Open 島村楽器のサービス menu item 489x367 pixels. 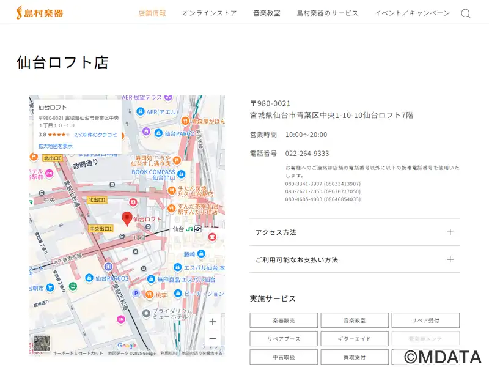click(328, 13)
